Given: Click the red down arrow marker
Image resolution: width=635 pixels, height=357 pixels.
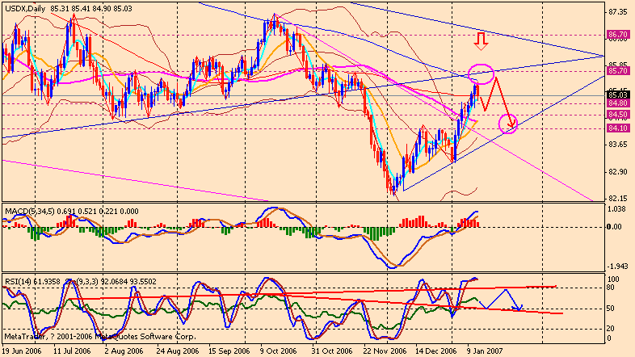Looking at the screenshot, I should tap(482, 40).
